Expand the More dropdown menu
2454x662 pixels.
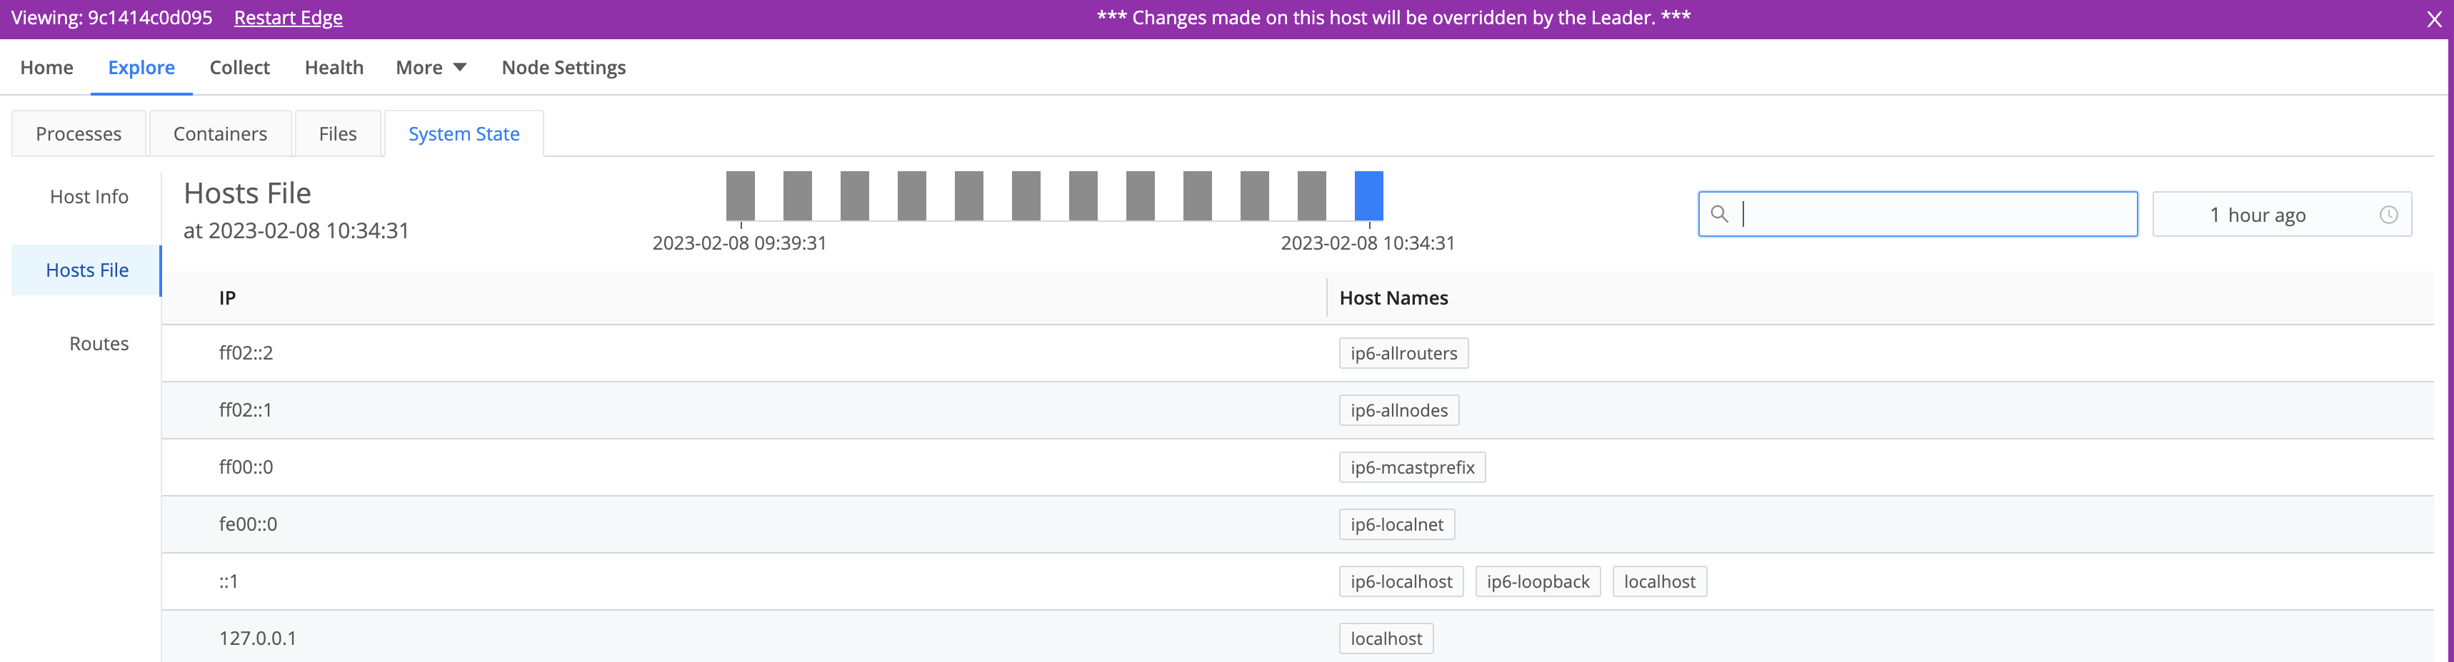point(431,68)
